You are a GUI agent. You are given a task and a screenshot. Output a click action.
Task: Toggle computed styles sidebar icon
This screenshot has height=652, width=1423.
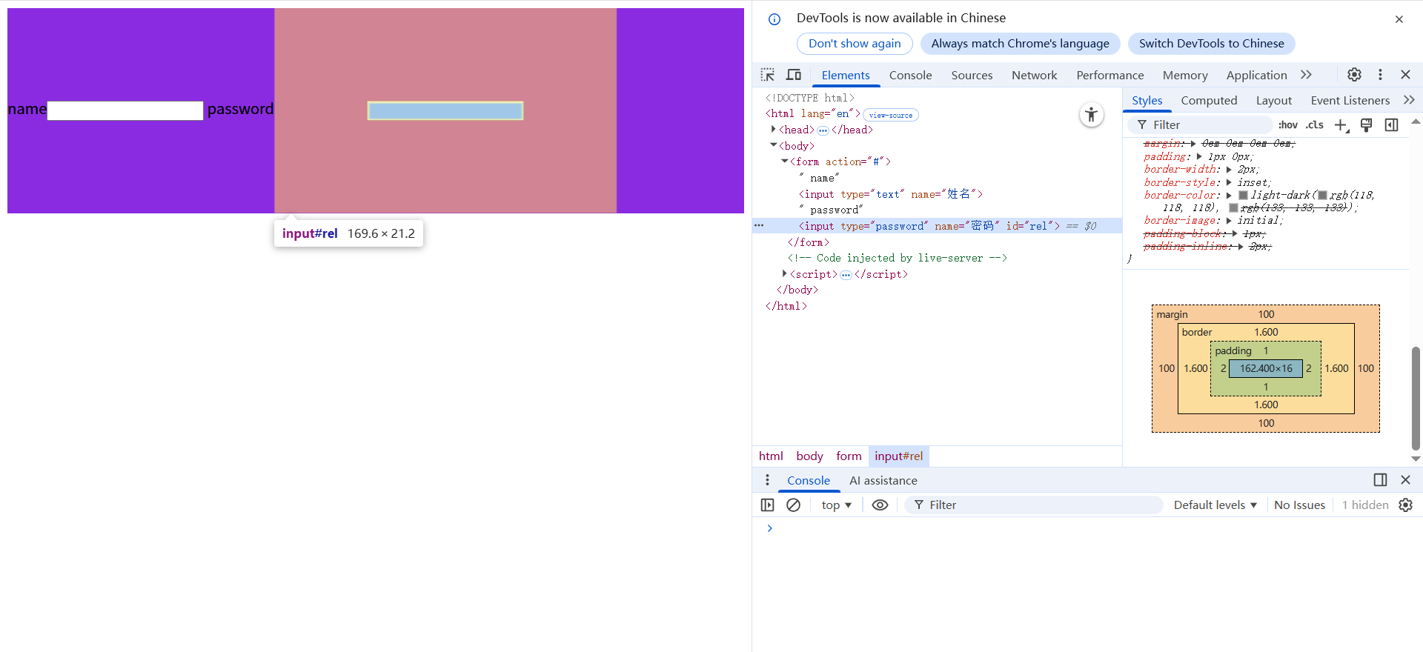(1391, 125)
